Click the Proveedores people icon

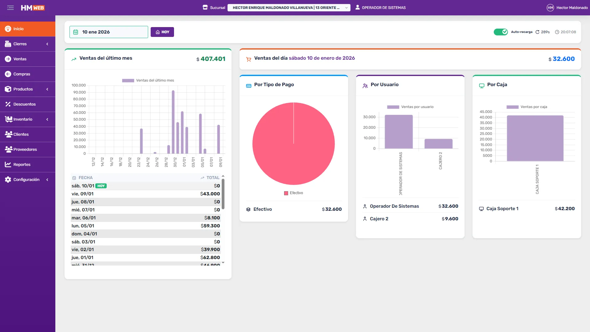(x=9, y=149)
